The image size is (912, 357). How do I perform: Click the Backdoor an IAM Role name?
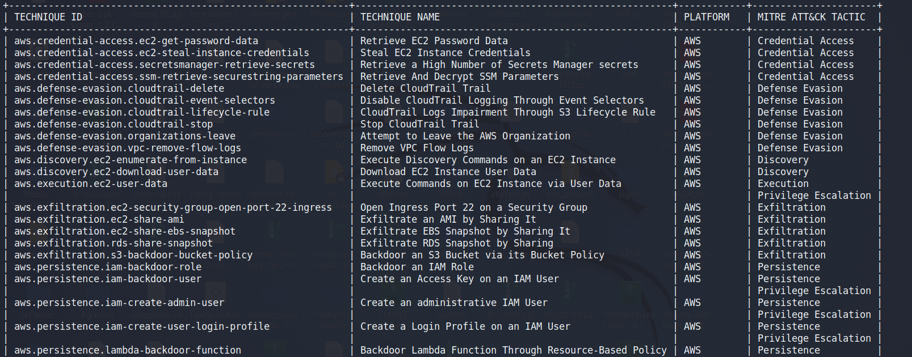(417, 267)
